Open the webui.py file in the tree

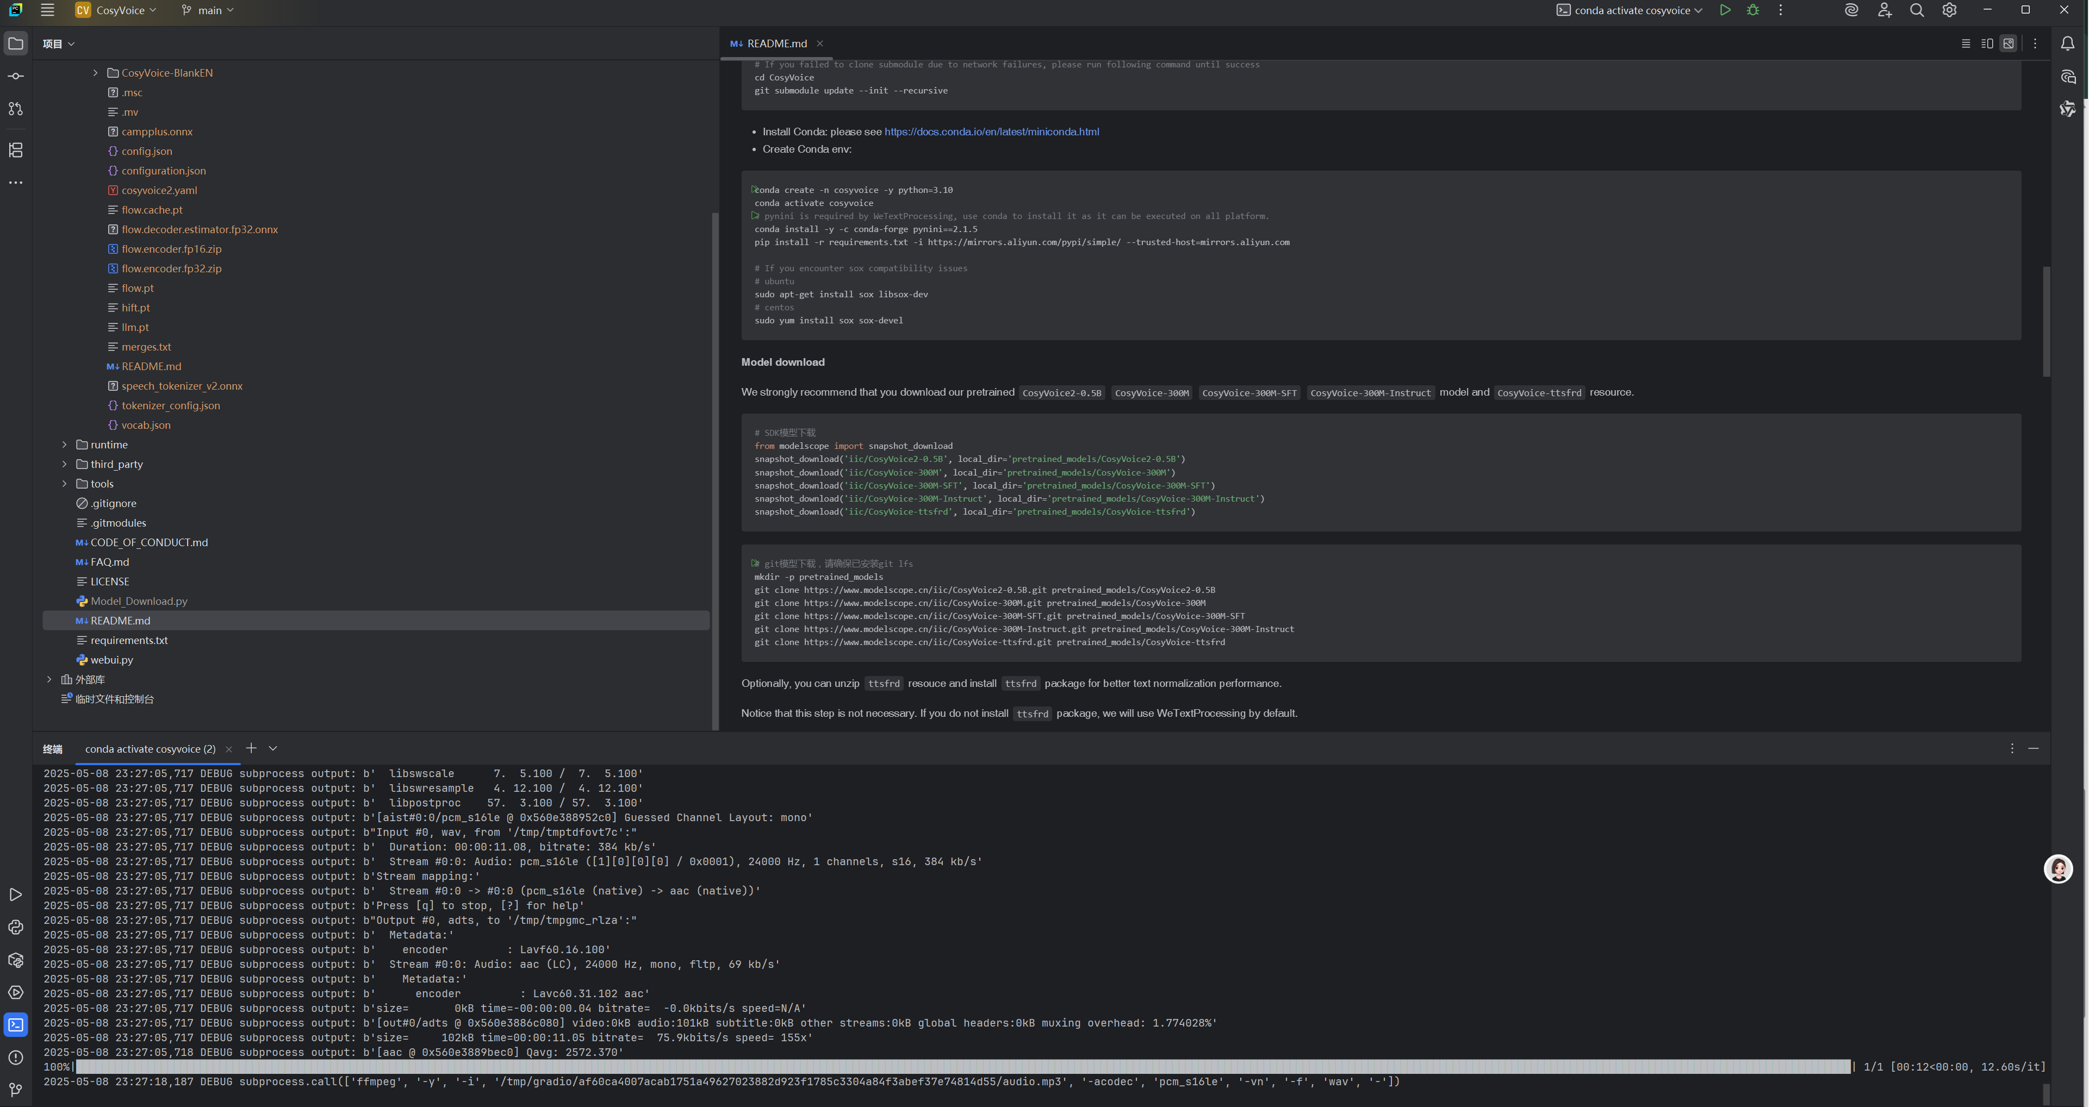tap(111, 660)
